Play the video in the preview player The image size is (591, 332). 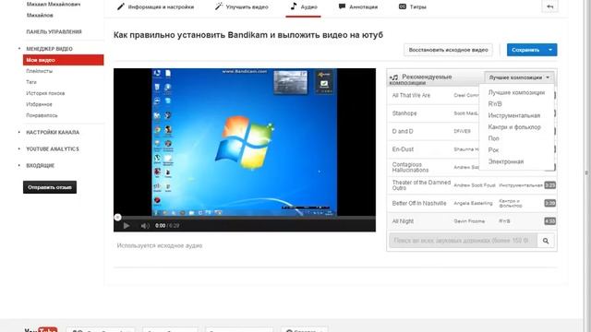click(127, 225)
